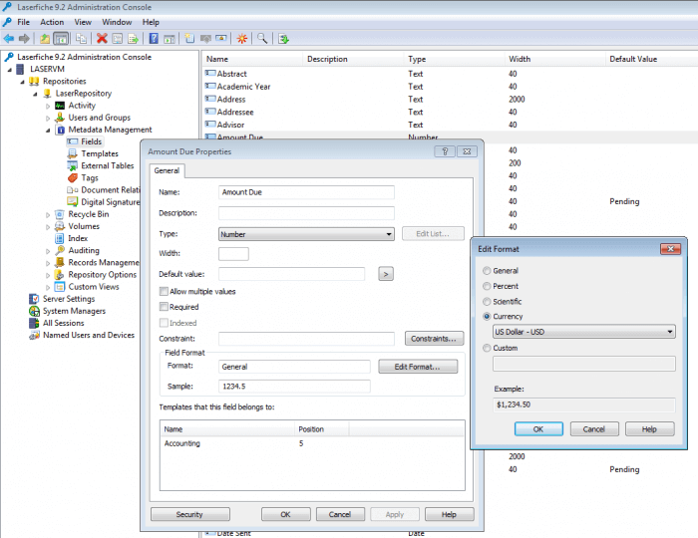
Task: Click the Constraints... button
Action: (x=434, y=339)
